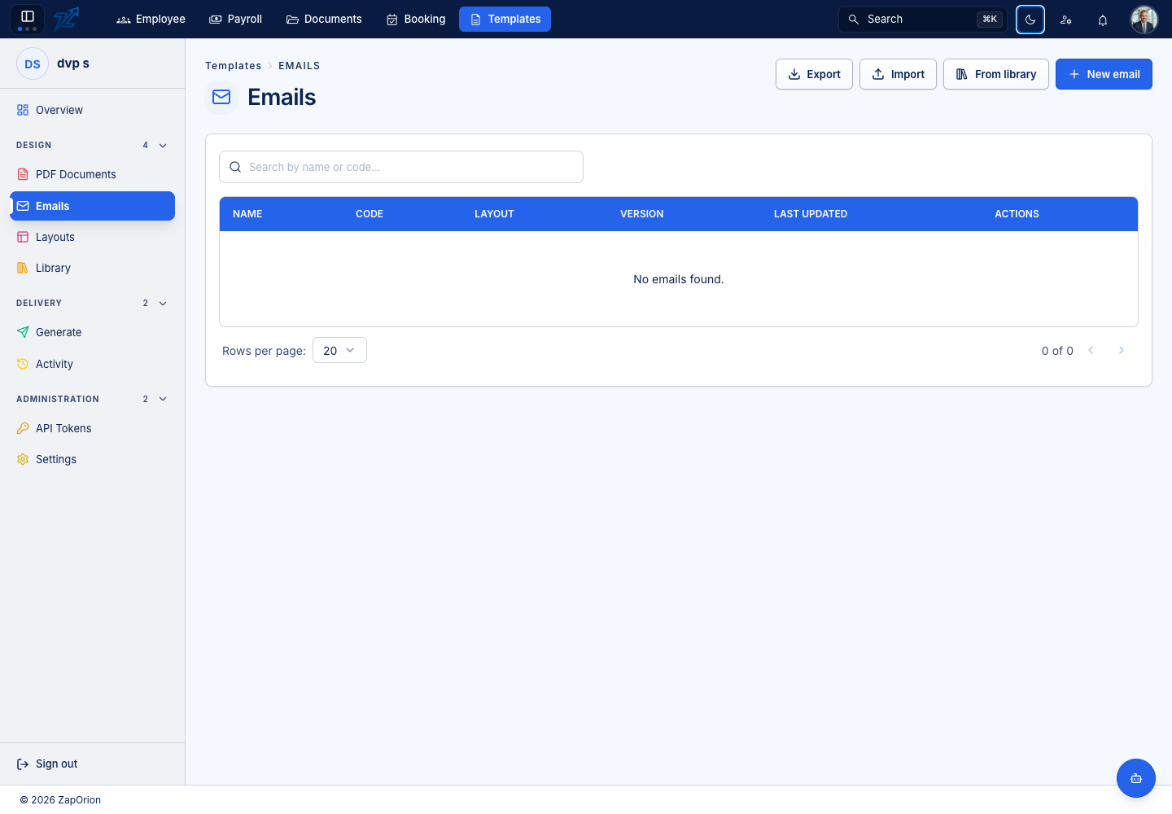
Task: Collapse the Delivery section chevron
Action: coord(163,303)
